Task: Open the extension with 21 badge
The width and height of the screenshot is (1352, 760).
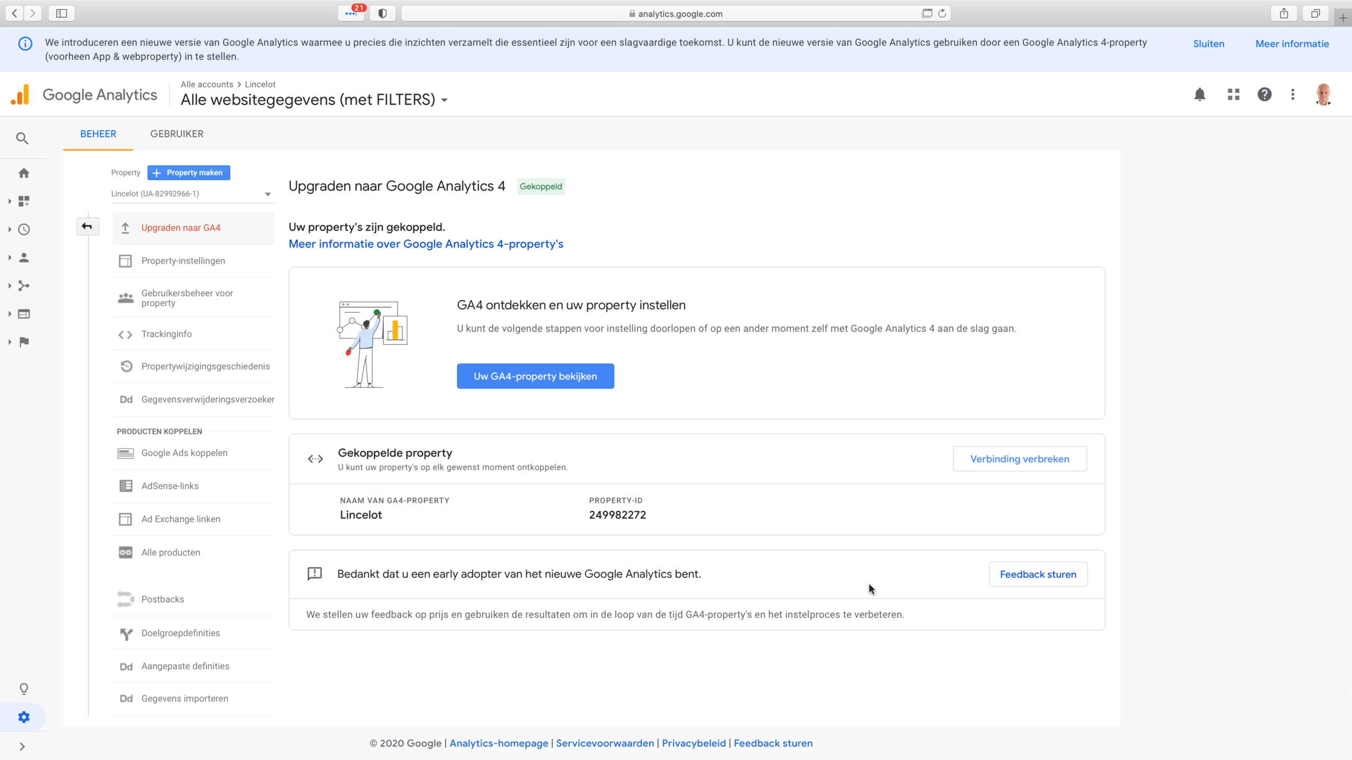Action: point(351,13)
